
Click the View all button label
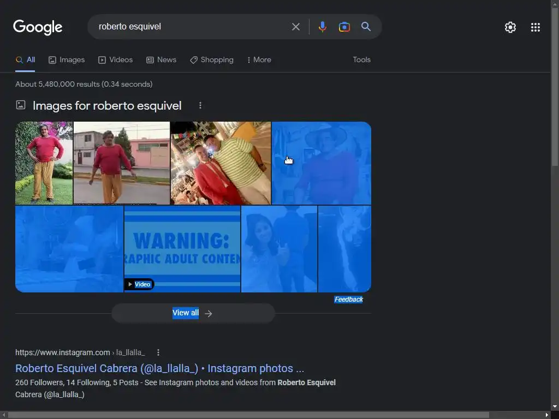tap(186, 313)
